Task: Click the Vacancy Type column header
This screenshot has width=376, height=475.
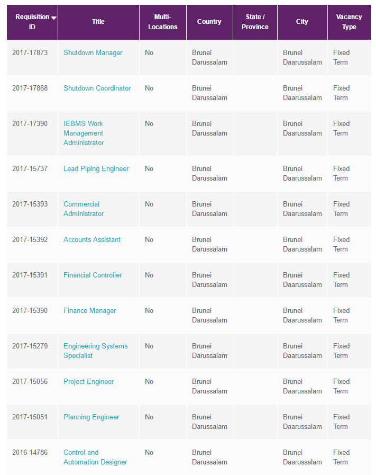Action: [349, 22]
